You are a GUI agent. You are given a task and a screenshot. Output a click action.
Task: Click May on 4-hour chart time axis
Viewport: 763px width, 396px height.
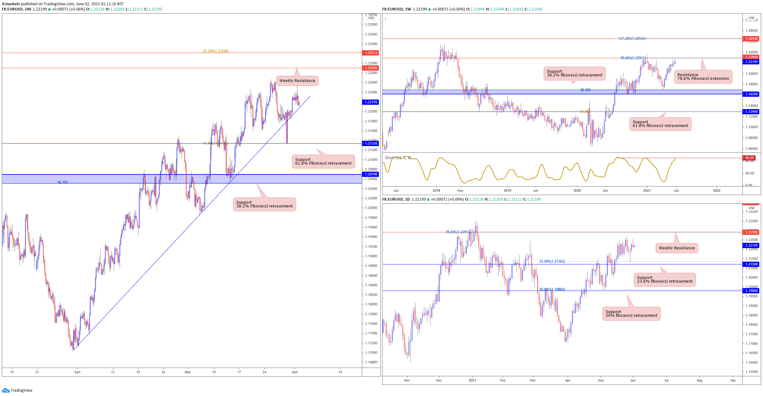pyautogui.click(x=188, y=372)
